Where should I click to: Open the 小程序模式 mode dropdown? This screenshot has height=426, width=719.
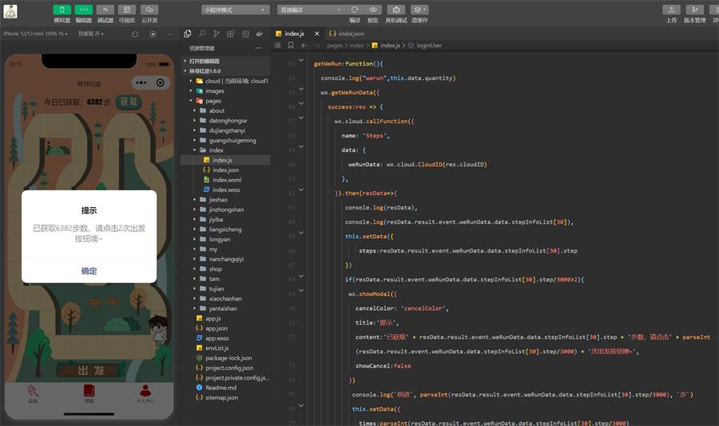pos(235,10)
